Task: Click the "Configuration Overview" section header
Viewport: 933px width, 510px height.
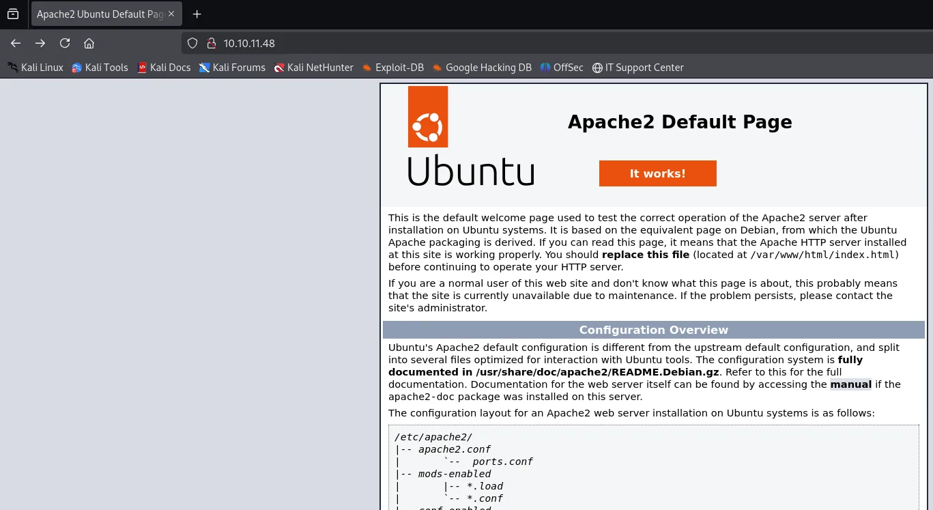Action: click(654, 330)
